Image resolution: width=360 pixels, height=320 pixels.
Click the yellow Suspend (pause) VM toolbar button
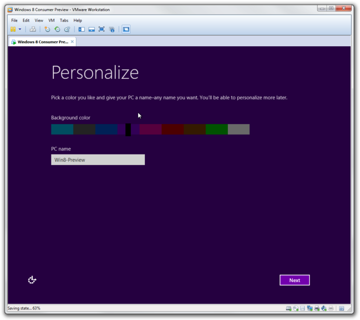point(13,29)
